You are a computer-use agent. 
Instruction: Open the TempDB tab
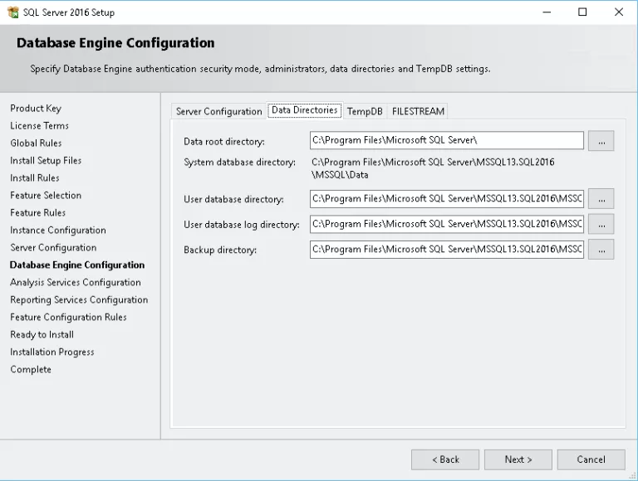coord(365,111)
